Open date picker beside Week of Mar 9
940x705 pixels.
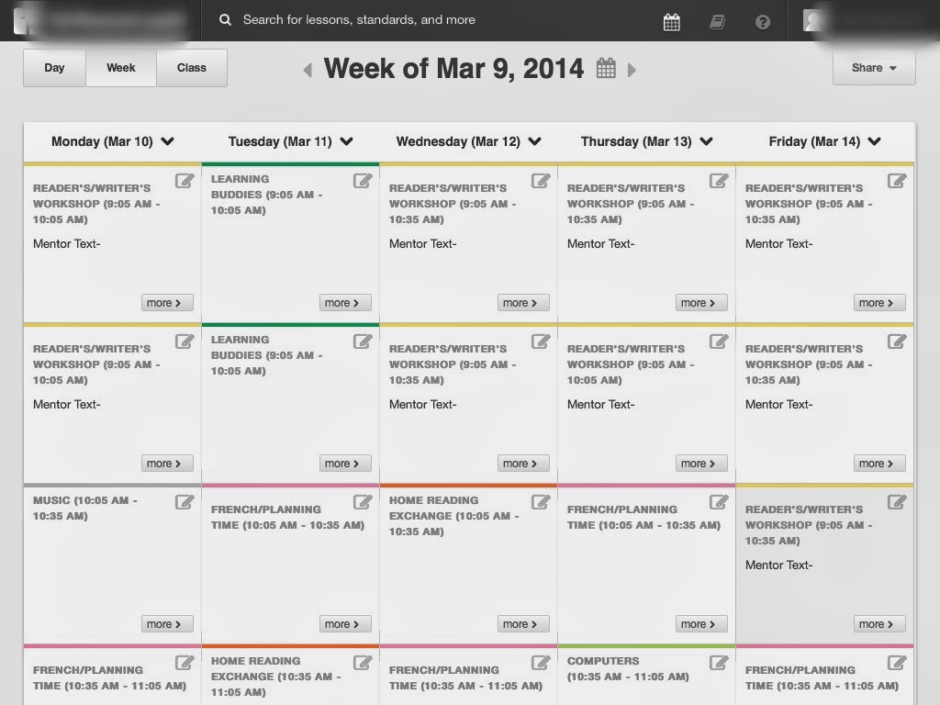606,68
